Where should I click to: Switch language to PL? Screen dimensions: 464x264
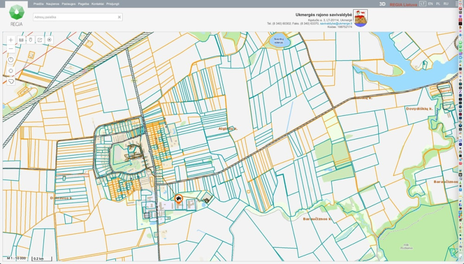pos(438,4)
